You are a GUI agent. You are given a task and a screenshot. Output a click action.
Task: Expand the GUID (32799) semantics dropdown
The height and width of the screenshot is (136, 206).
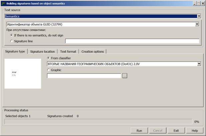(x=197, y=24)
